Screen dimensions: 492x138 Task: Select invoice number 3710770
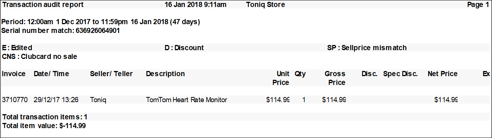pyautogui.click(x=14, y=100)
